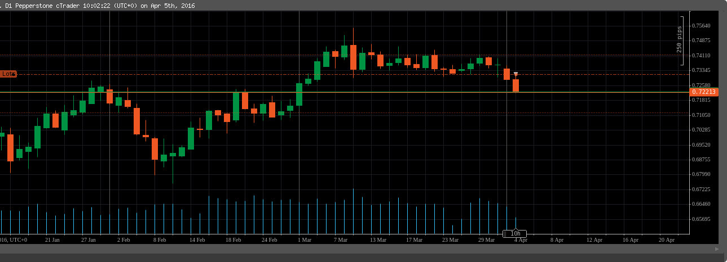727x262 pixels.
Task: Click the 250 pips scale ruler
Action: (681, 39)
